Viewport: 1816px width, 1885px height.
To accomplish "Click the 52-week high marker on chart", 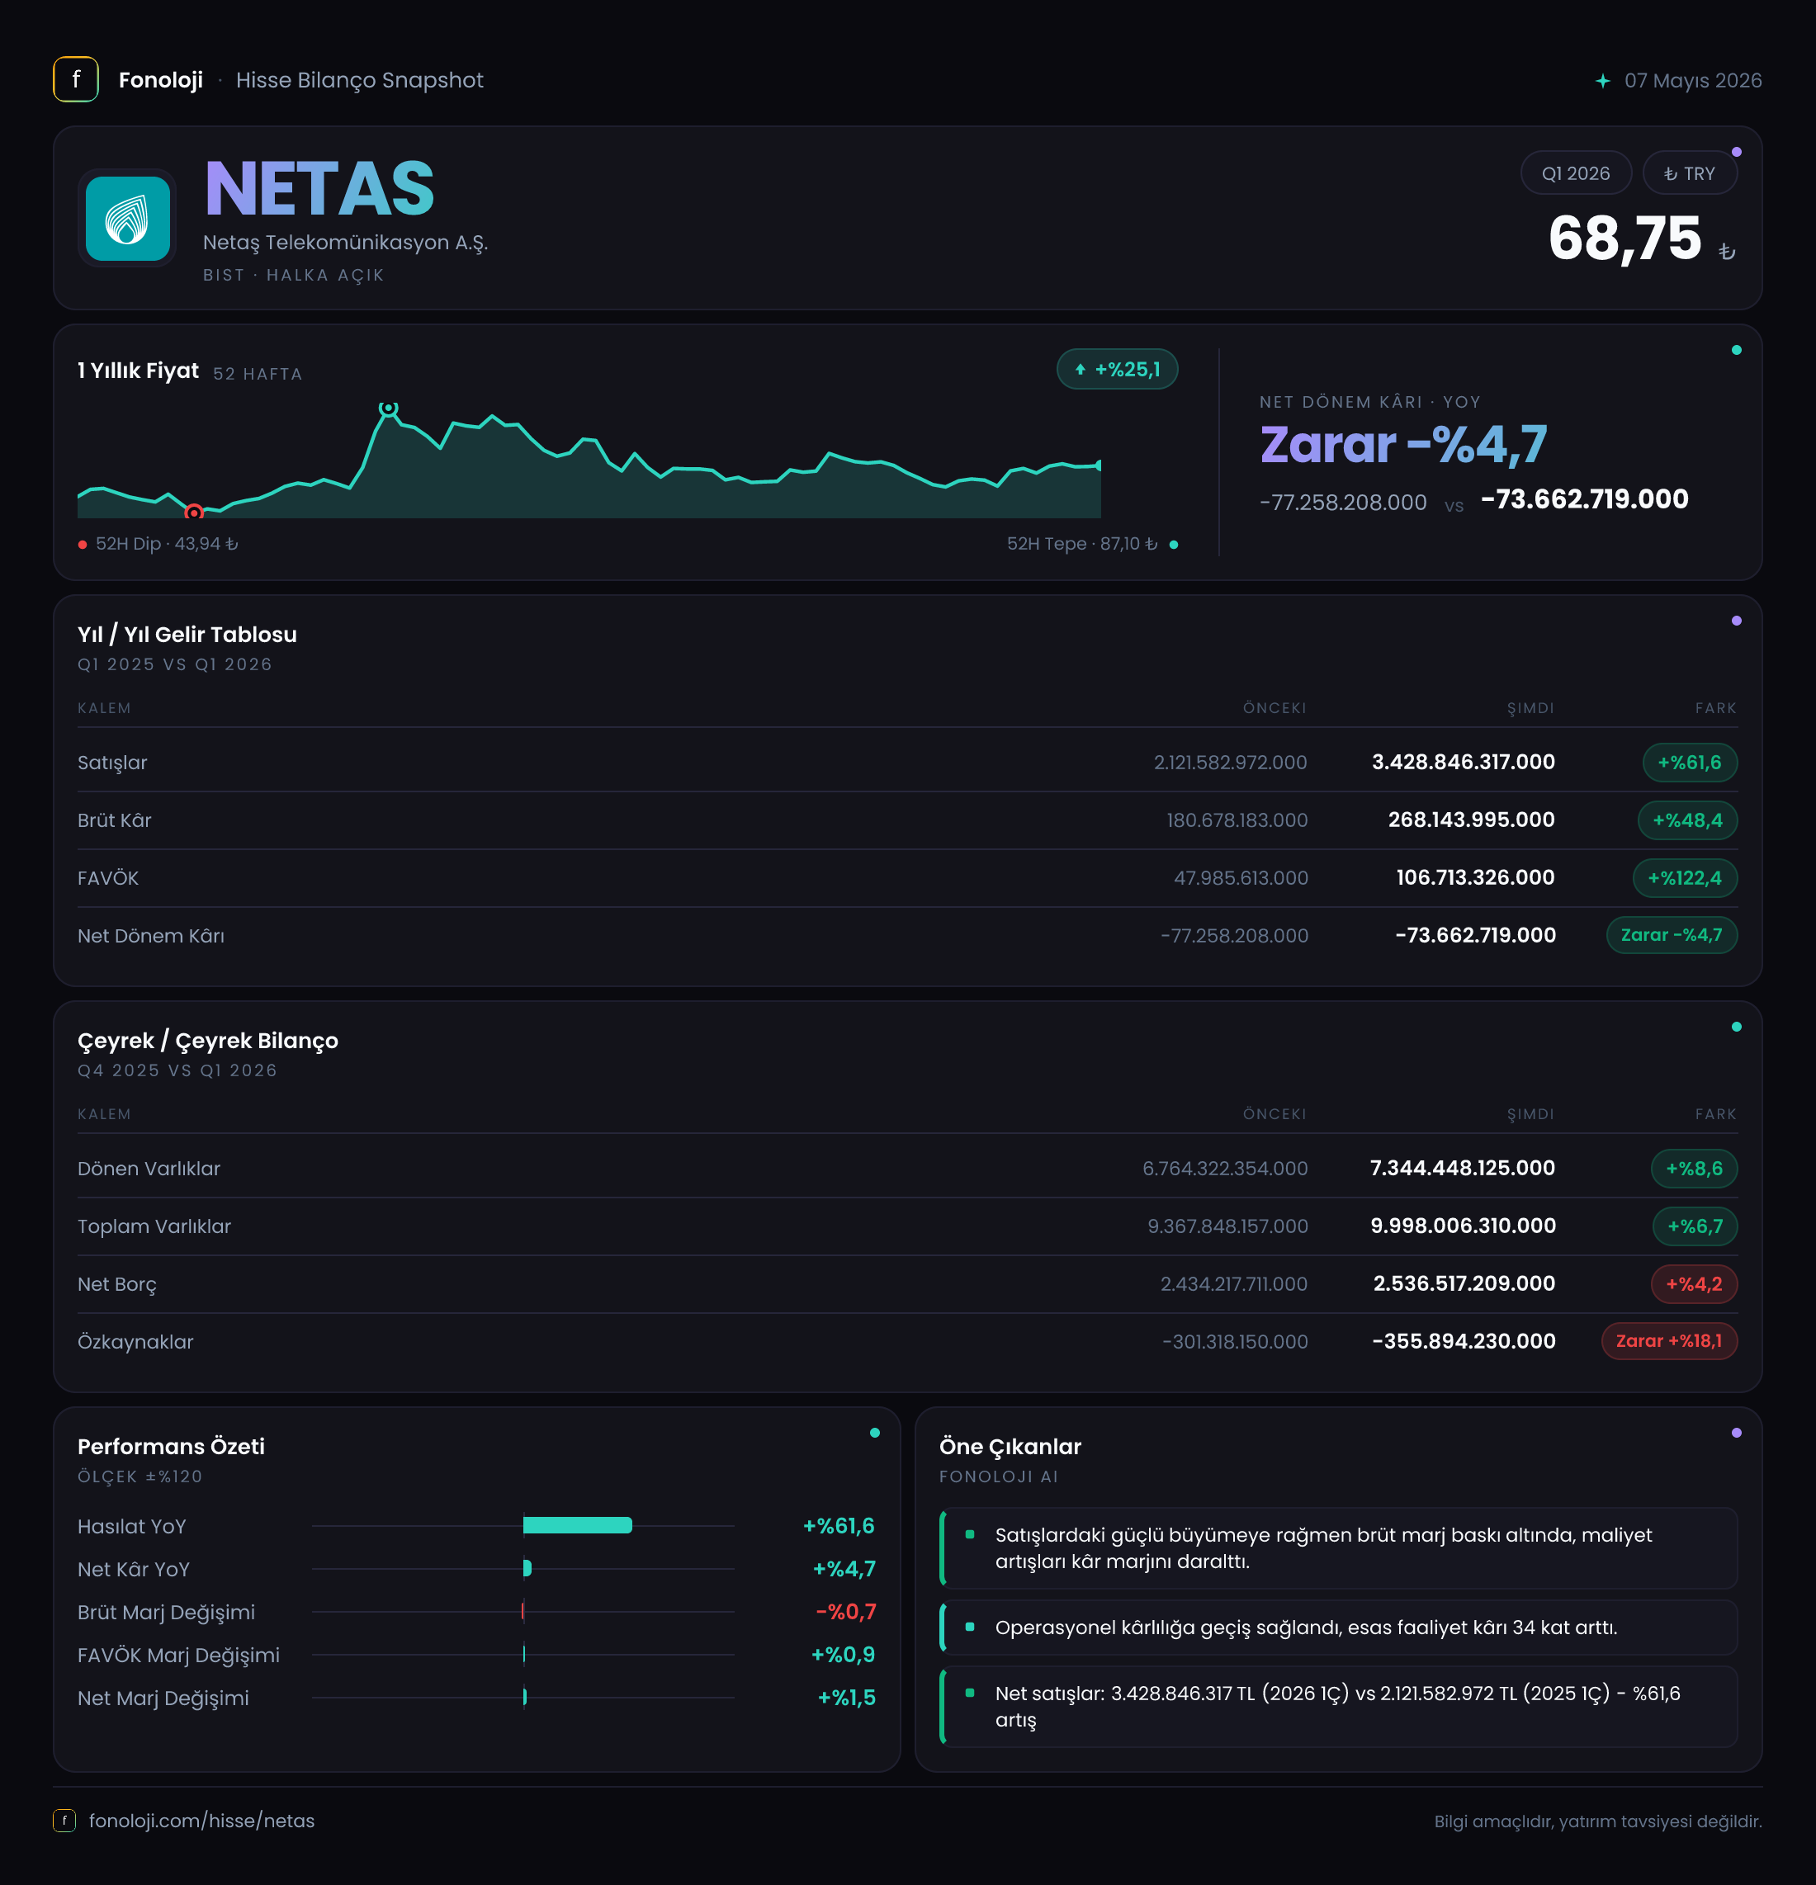I will click(388, 408).
